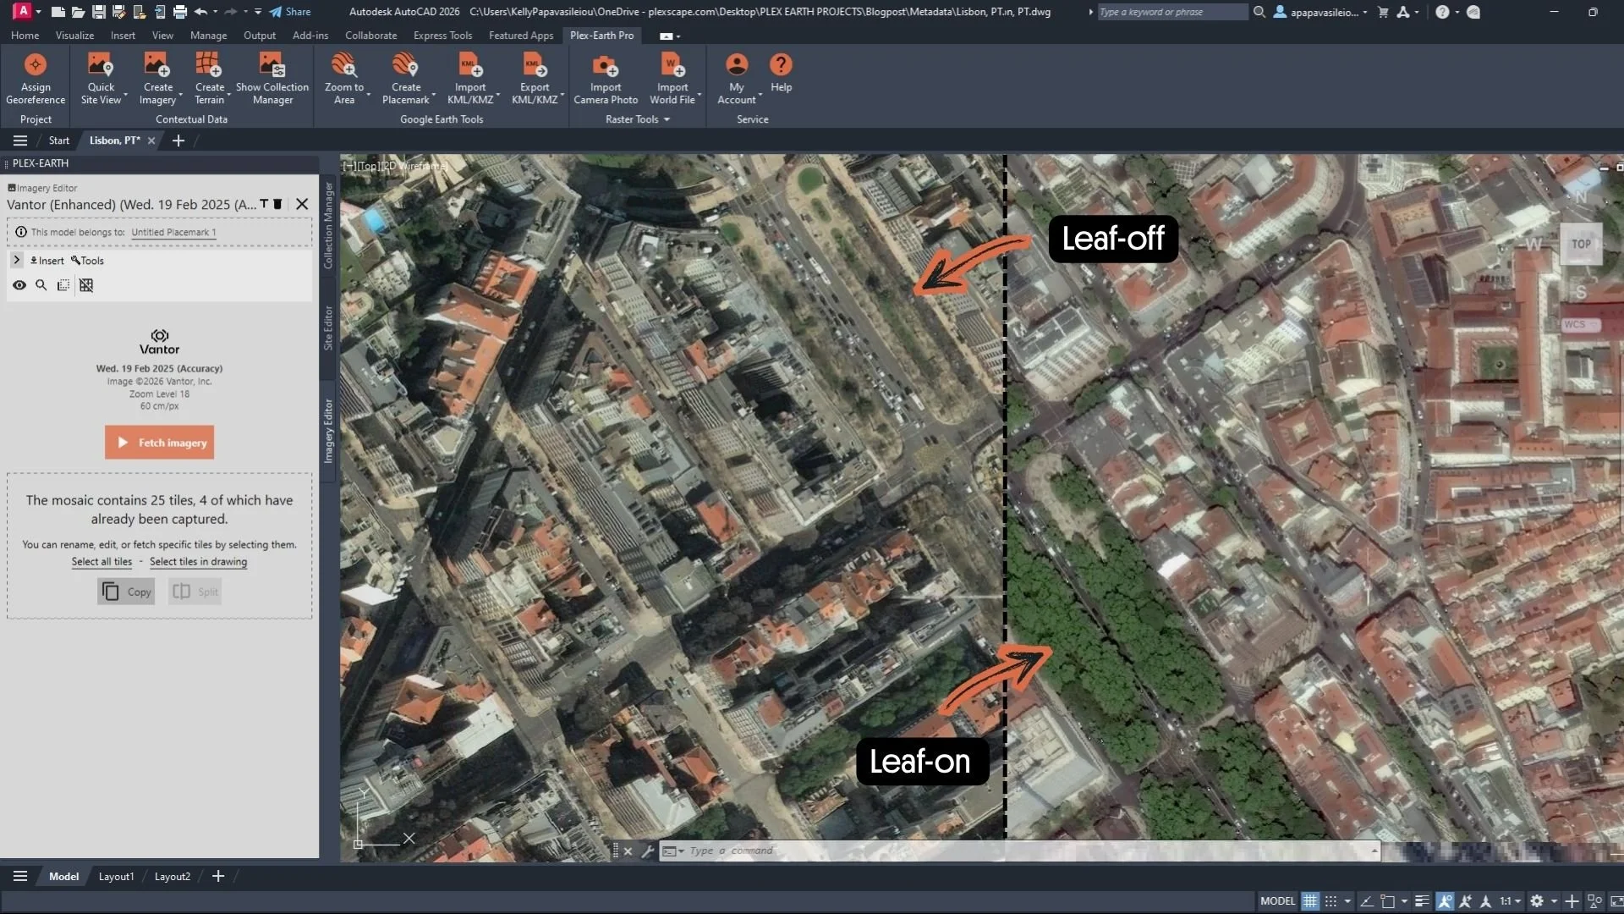
Task: Click the Plot printer icon
Action: pos(180,12)
